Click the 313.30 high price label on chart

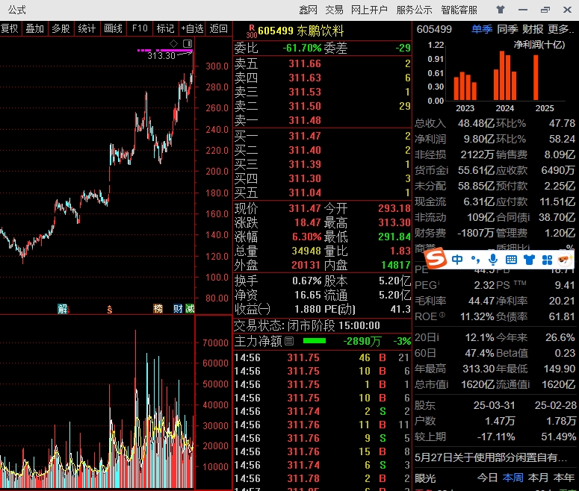click(x=161, y=56)
